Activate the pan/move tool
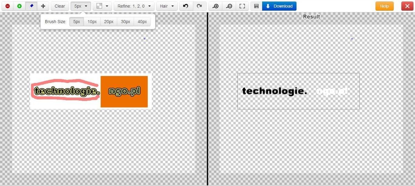The height and width of the screenshot is (186, 415). point(43,6)
